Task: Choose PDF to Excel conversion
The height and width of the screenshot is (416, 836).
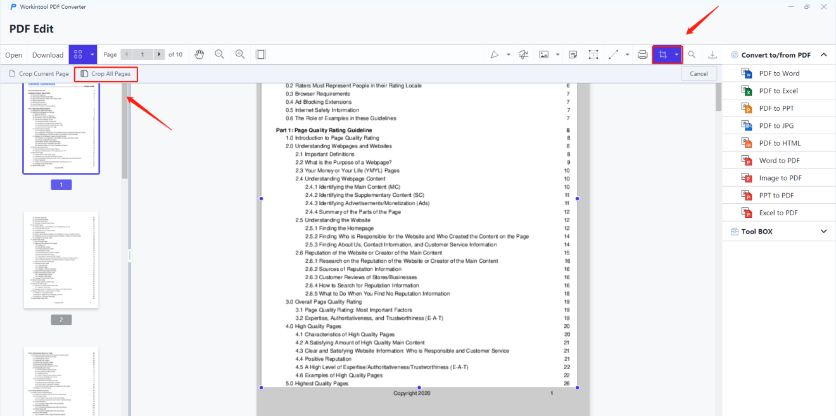Action: pos(778,91)
